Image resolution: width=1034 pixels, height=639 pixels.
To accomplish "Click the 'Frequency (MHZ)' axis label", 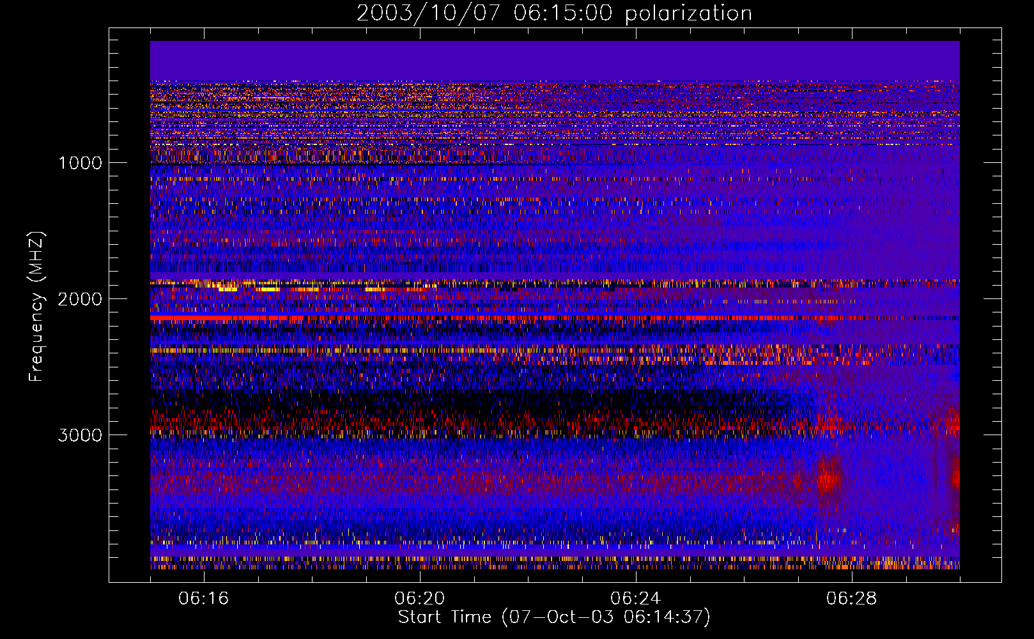I will [x=37, y=307].
